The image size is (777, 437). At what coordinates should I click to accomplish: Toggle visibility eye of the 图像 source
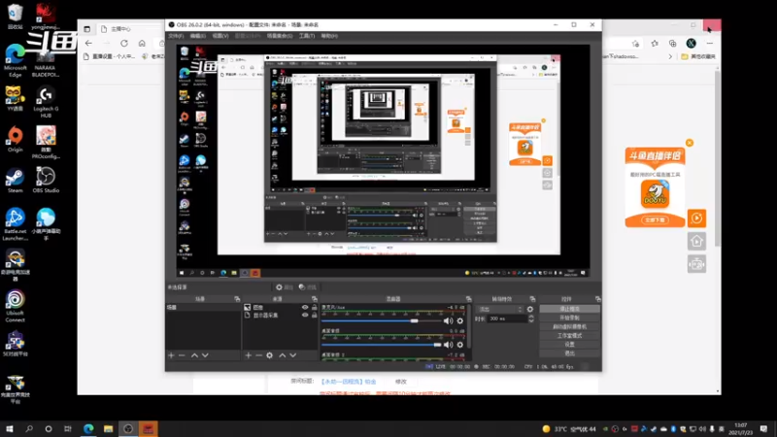[305, 307]
